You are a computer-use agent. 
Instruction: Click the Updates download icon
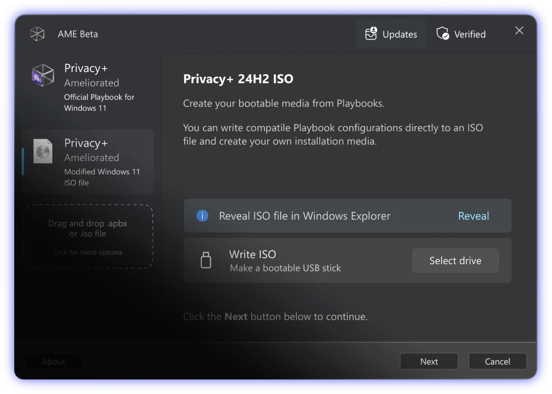[x=371, y=34]
